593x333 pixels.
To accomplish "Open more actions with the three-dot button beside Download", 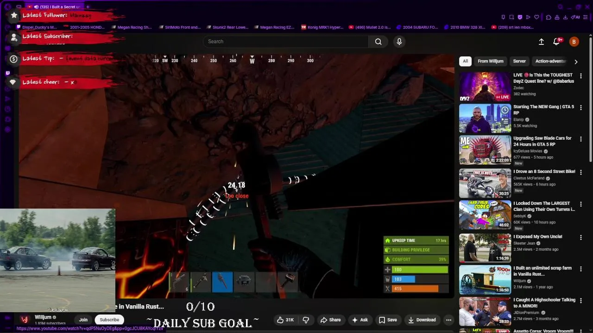I will click(448, 320).
